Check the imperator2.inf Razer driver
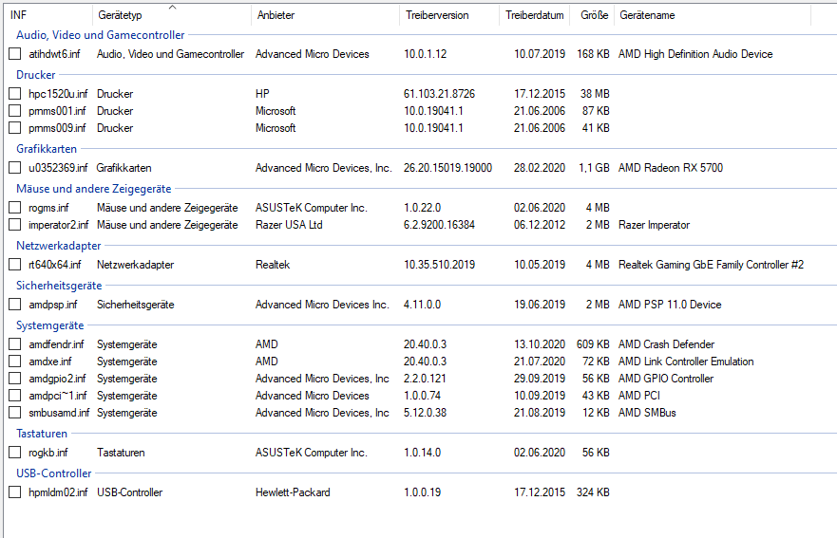 point(15,225)
